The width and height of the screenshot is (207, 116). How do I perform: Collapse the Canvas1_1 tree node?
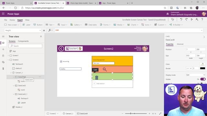tap(11, 72)
